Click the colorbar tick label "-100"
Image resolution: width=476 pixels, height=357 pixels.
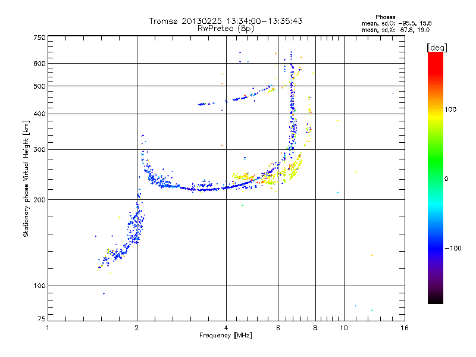pyautogui.click(x=453, y=248)
